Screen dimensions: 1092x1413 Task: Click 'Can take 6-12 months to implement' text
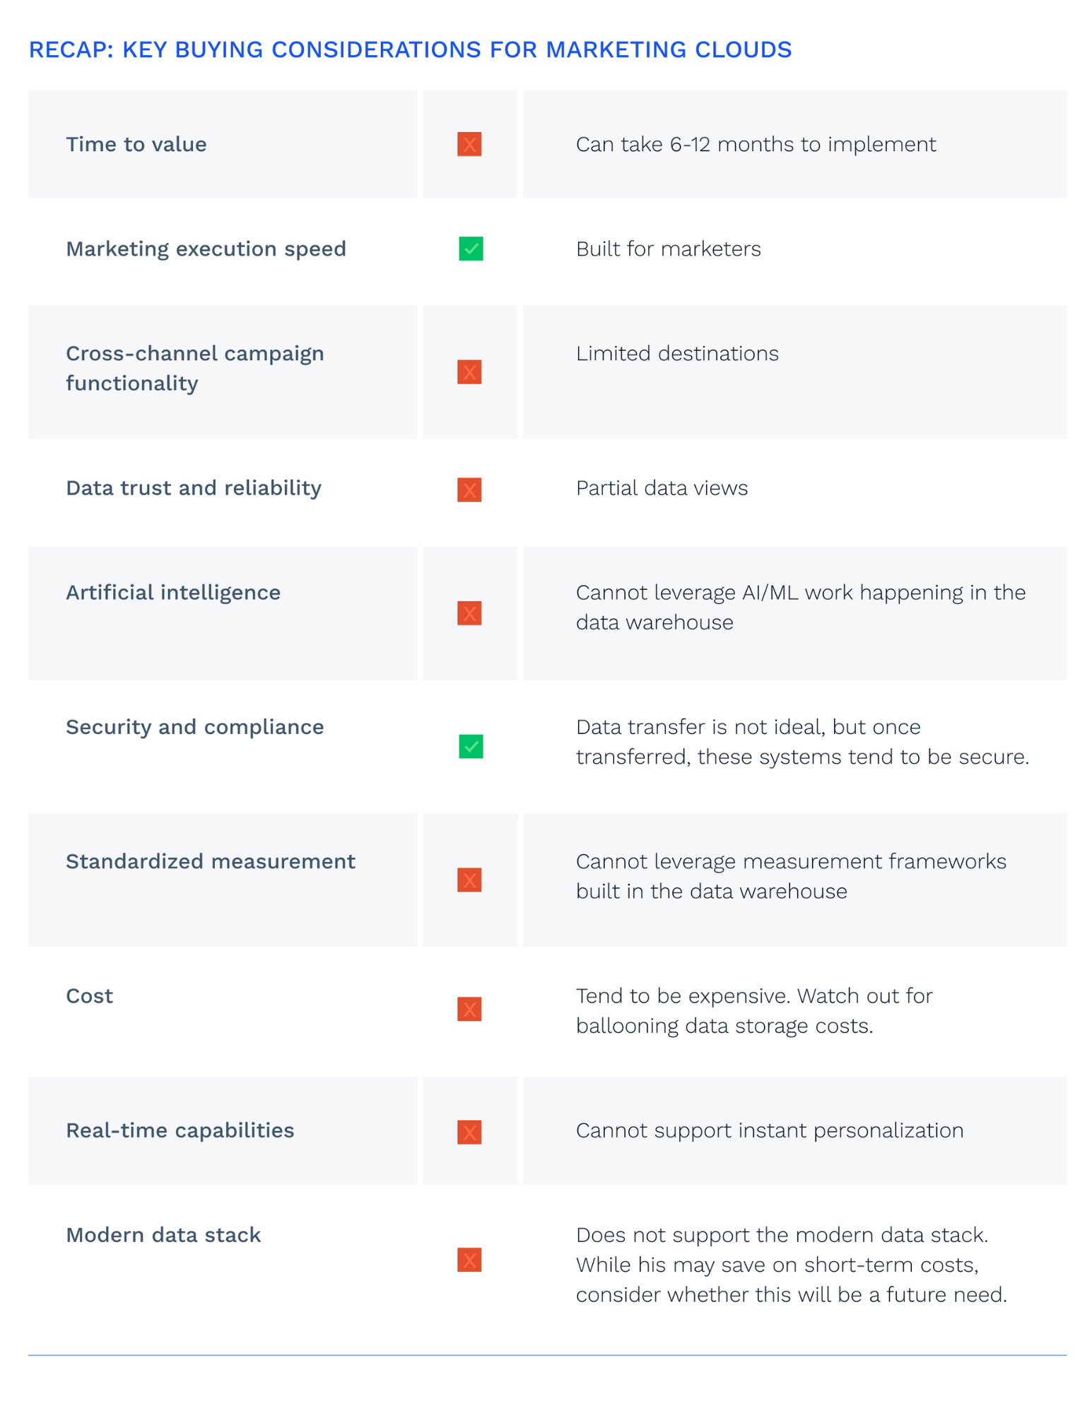[756, 144]
